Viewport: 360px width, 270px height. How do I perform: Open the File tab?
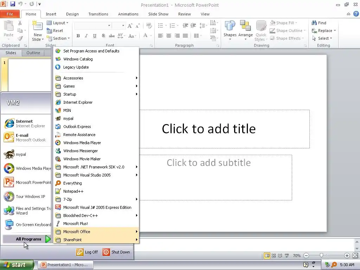9,14
